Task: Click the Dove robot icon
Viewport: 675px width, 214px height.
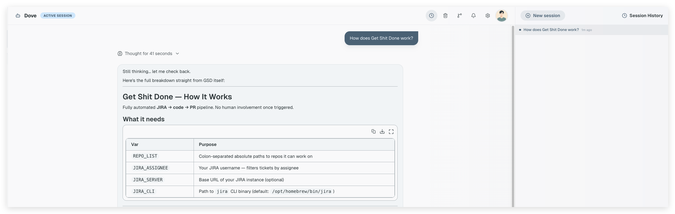Action: tap(18, 16)
